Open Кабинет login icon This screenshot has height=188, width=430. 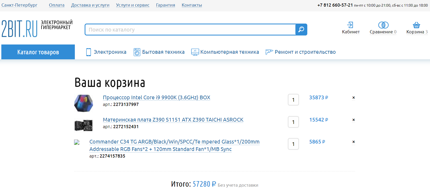click(x=350, y=25)
